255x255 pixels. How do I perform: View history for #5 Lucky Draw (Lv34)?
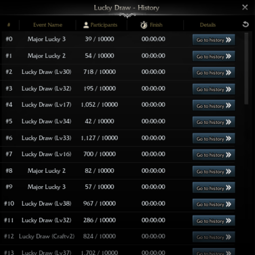(214, 122)
